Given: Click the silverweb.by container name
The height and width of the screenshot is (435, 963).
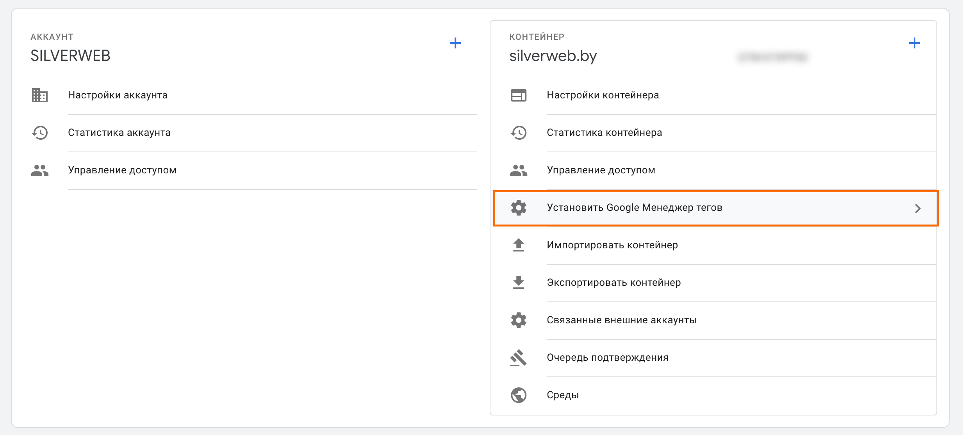Looking at the screenshot, I should click(553, 56).
